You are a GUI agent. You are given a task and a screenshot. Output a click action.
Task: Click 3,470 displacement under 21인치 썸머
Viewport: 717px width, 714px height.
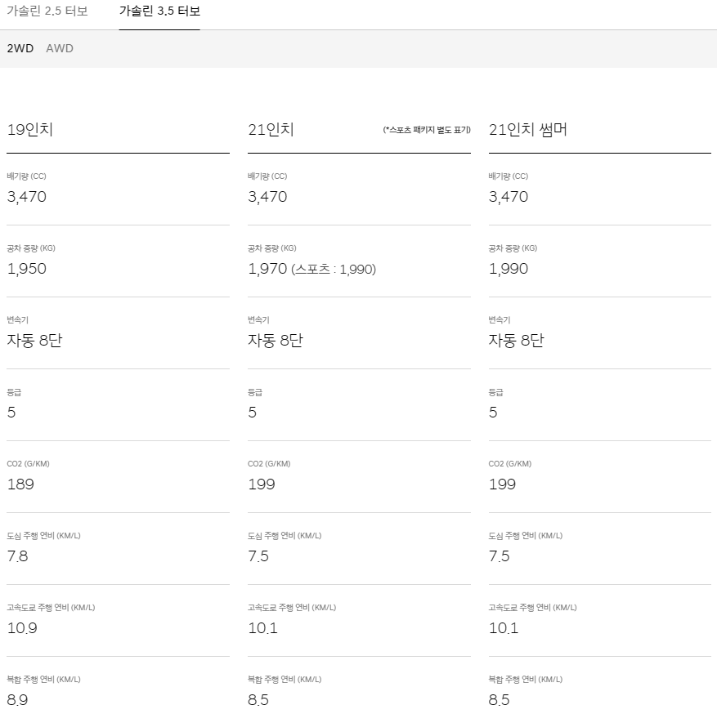(509, 197)
